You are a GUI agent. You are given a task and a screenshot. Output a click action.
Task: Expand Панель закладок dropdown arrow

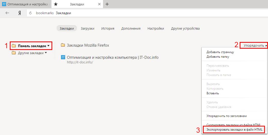pyautogui.click(x=49, y=46)
